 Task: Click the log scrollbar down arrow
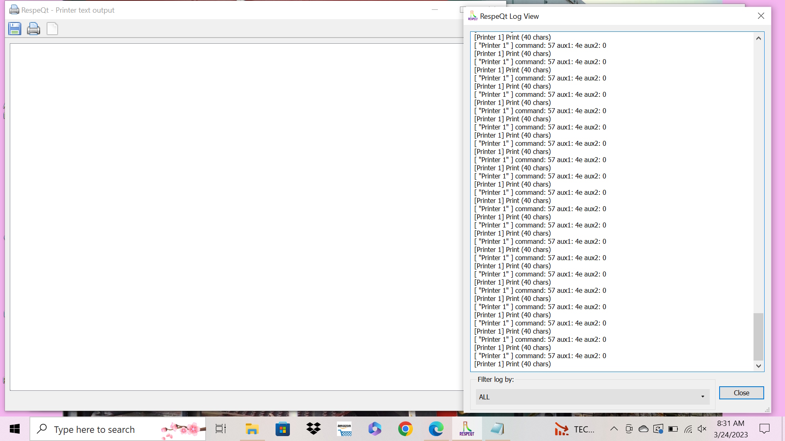coord(758,366)
